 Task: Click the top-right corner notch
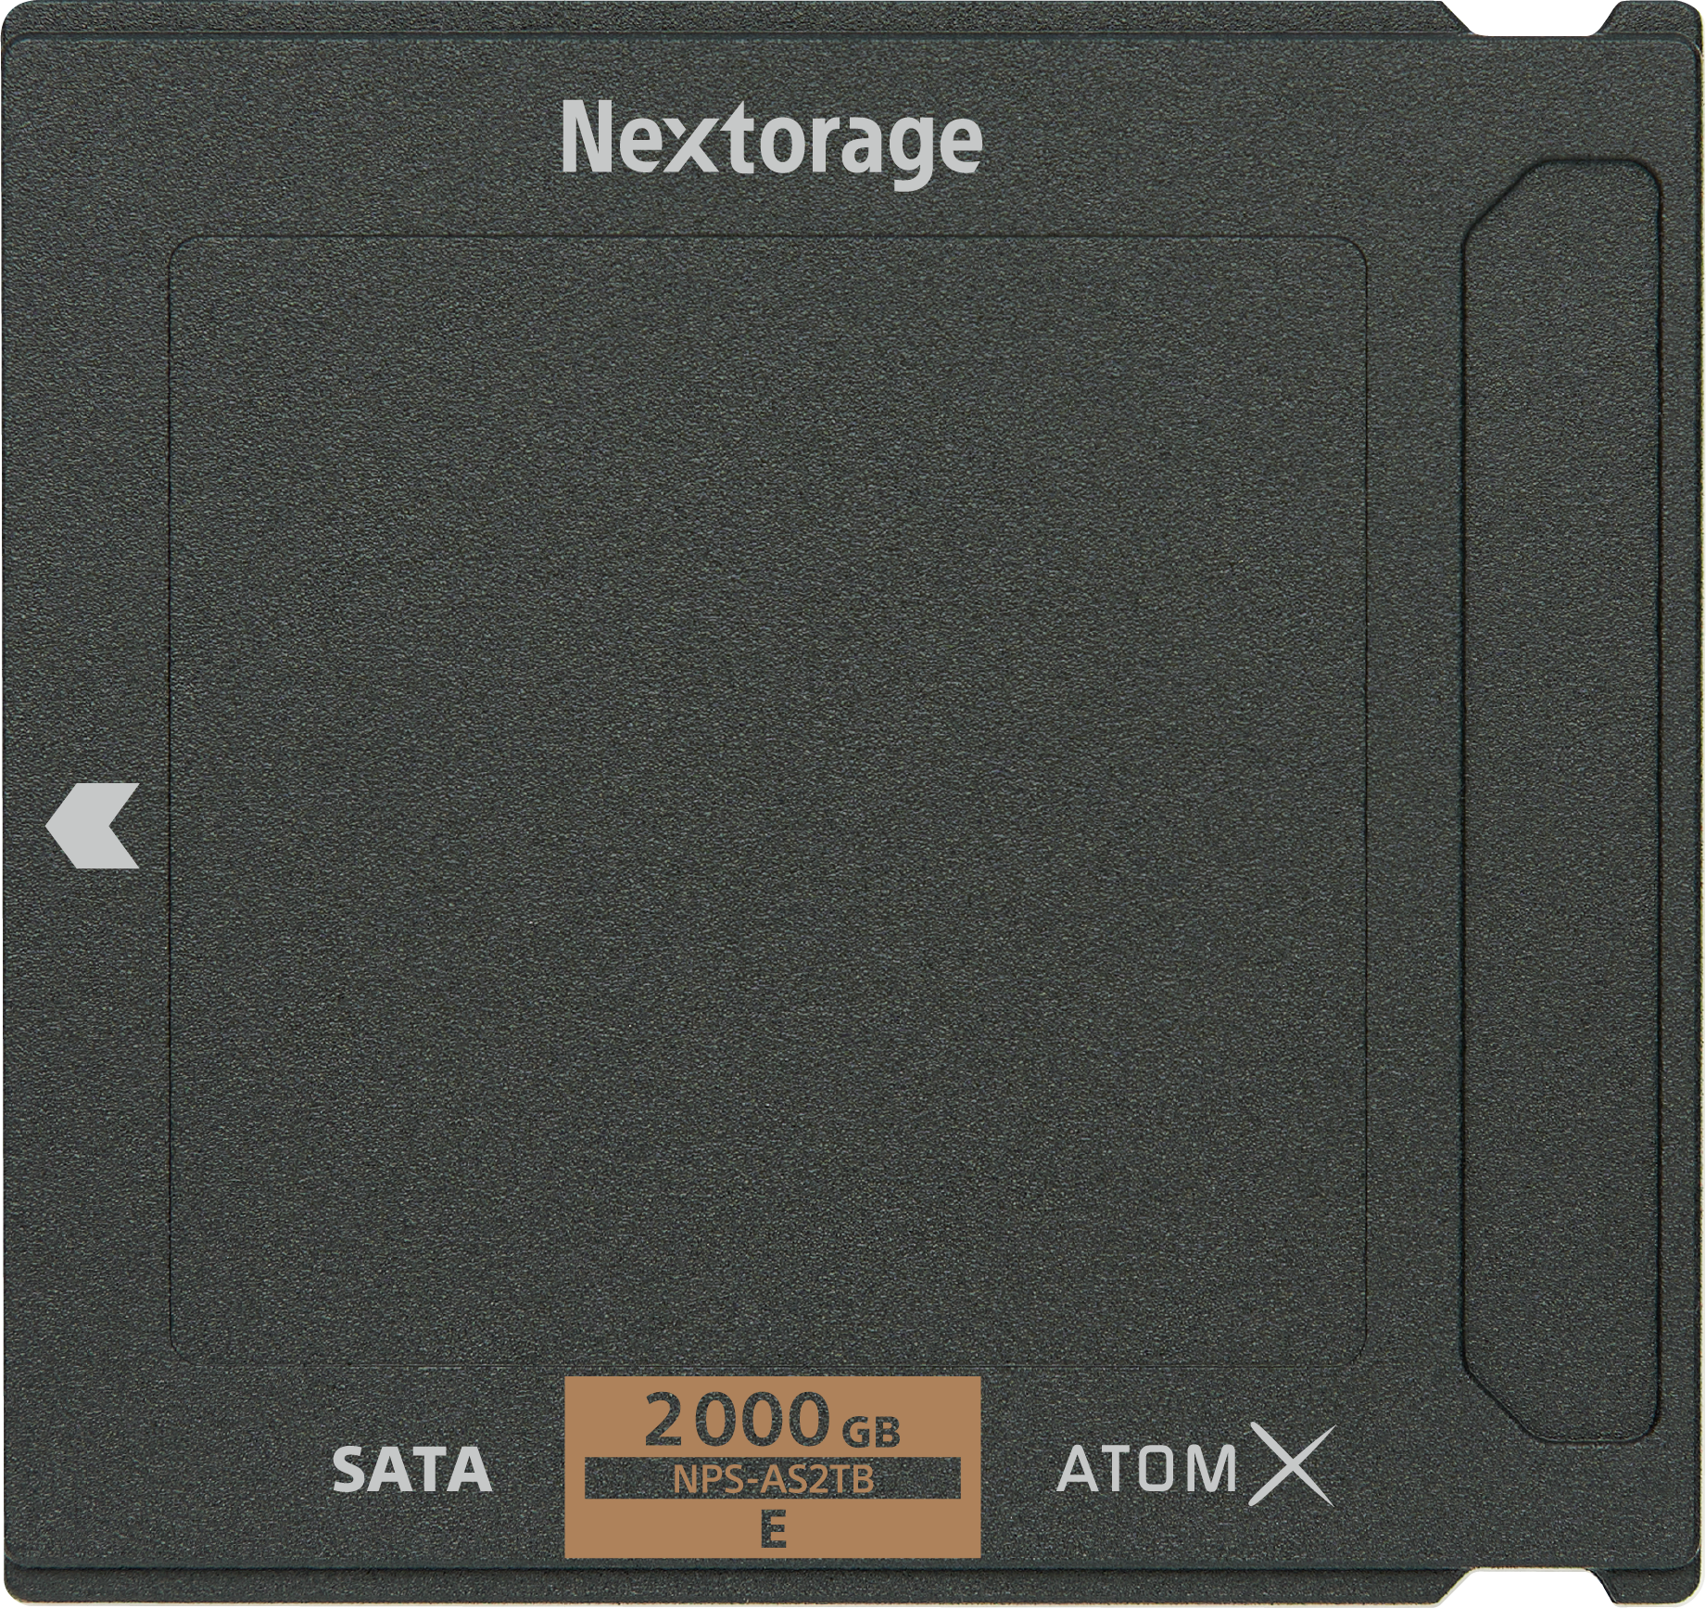coord(1528,17)
